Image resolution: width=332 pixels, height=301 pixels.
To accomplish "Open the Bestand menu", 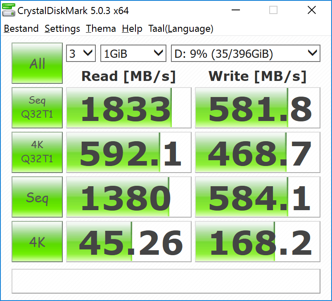I will pyautogui.click(x=21, y=28).
